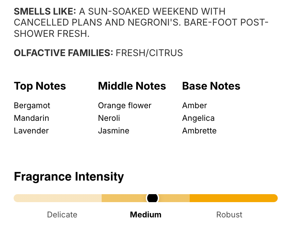The width and height of the screenshot is (295, 231).
Task: Click the Orange flower middle note
Action: coord(125,106)
